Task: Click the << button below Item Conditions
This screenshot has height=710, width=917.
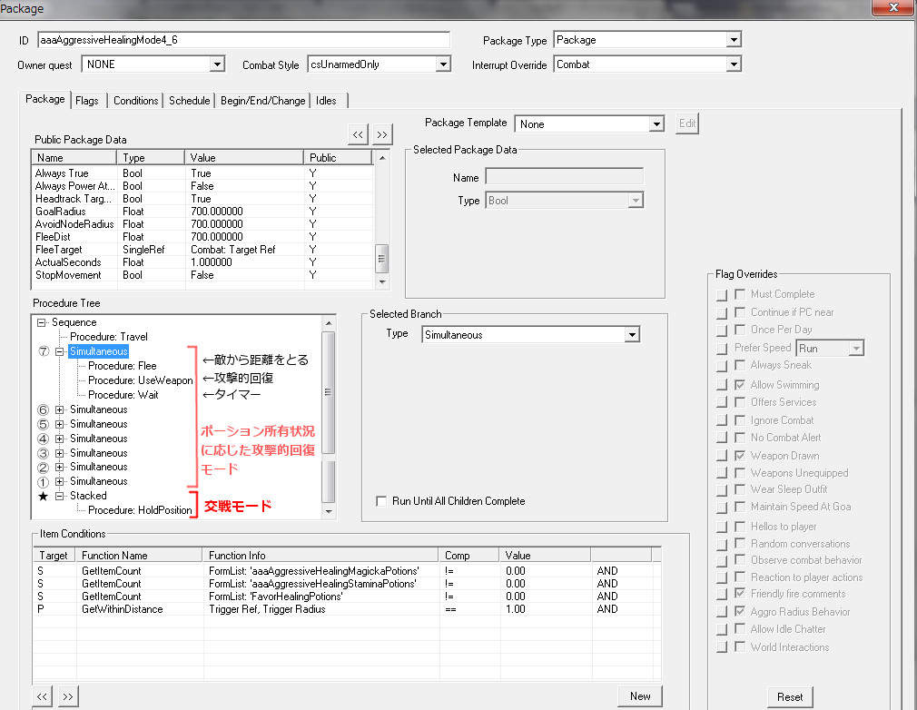Action: click(x=42, y=696)
